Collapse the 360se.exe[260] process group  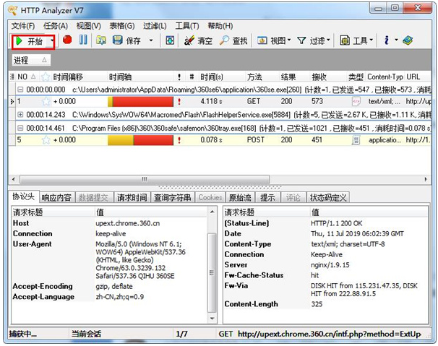click(20, 90)
